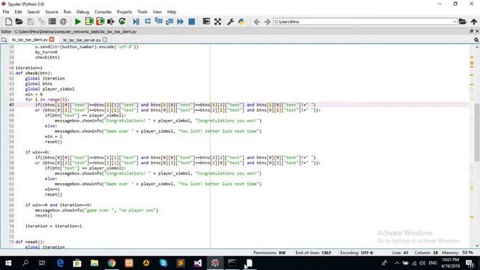The width and height of the screenshot is (480, 270).
Task: Open the file list/outline icon
Action: (x=52, y=22)
